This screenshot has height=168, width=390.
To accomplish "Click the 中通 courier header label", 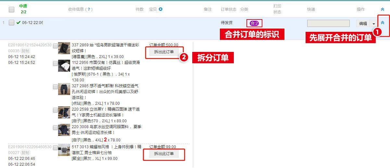I will click(x=23, y=6).
